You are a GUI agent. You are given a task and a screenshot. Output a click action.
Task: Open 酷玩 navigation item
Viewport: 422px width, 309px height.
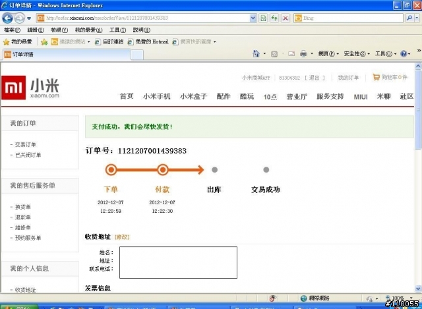(x=247, y=96)
